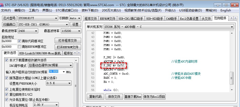Select the 程序加 tab
The height and width of the screenshot is (107, 240).
point(68,53)
